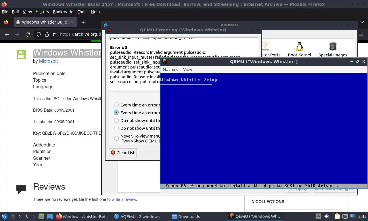Click the tracking protection shield icon
Screen dimensions: 368x221
[x=39, y=34]
